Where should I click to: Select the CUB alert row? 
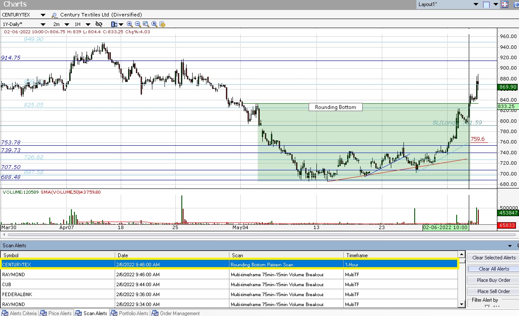[229, 284]
